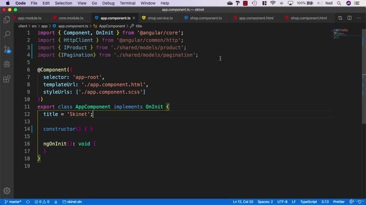
Task: Open the Go menu
Action: click(94, 3)
